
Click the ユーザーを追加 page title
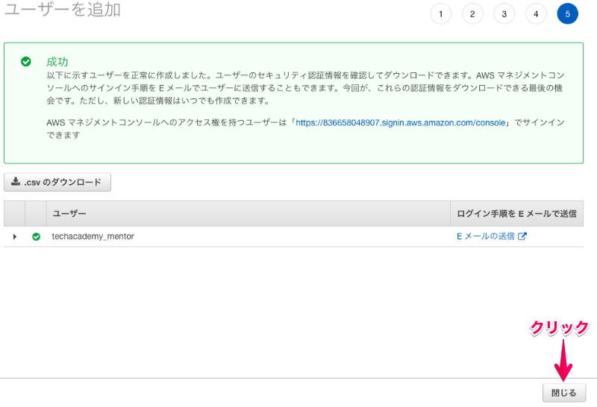tap(63, 10)
